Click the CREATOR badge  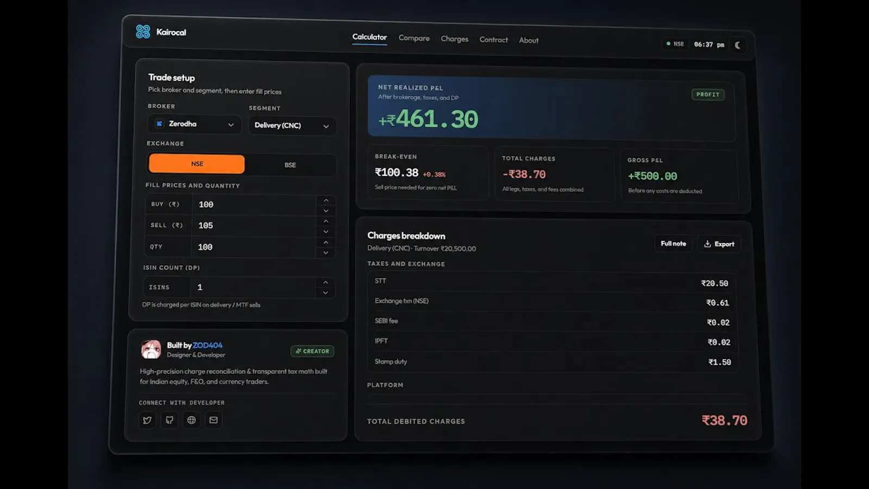[312, 351]
